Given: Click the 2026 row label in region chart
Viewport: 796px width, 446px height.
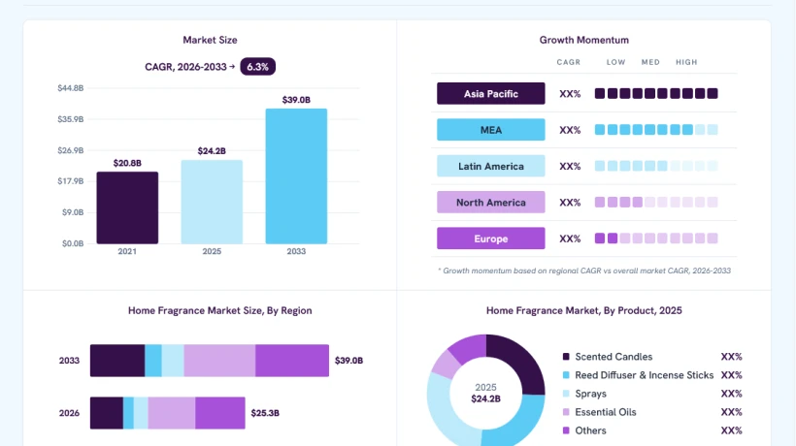Looking at the screenshot, I should (x=69, y=413).
